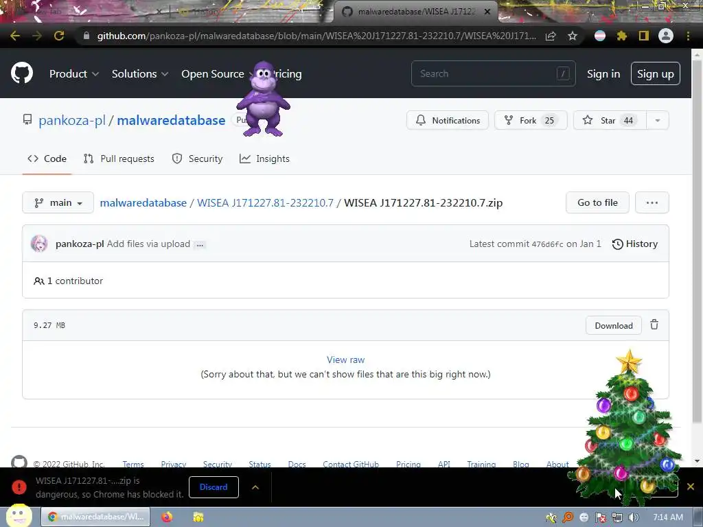The width and height of the screenshot is (703, 527).
Task: Switch to the Code tab
Action: coord(47,159)
